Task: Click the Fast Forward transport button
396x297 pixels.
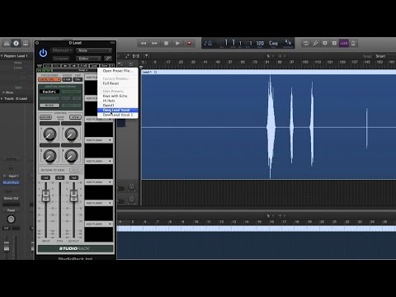Action: (155, 43)
